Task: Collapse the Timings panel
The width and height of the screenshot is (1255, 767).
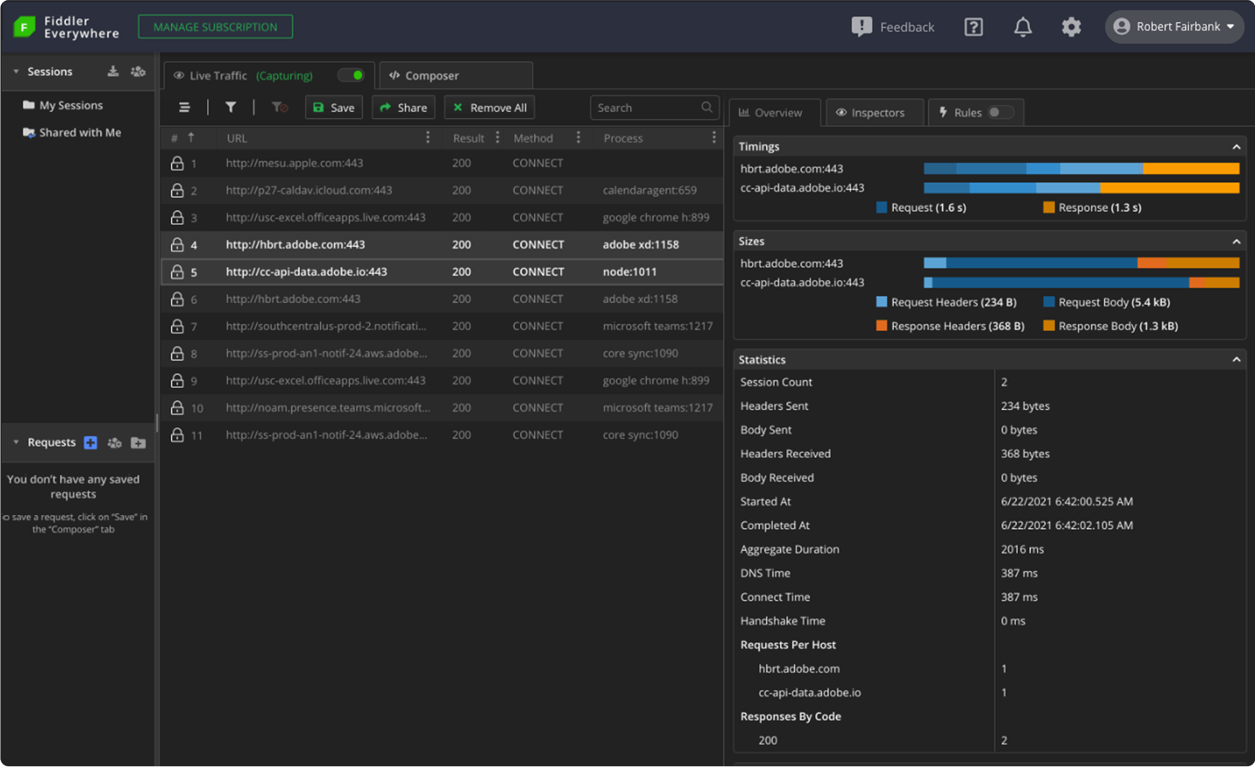Action: (1236, 147)
